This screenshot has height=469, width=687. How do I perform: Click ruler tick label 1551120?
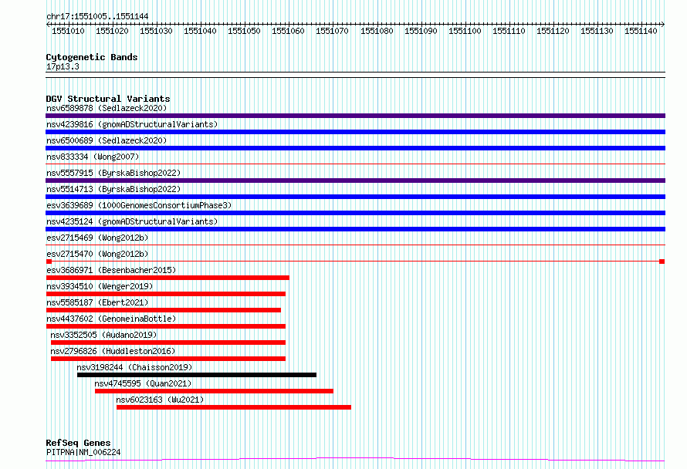click(553, 31)
